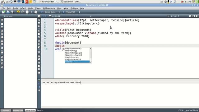Toggle structure view icon left of document tab
Screen dimensions: 199x112
[x=39, y=16]
